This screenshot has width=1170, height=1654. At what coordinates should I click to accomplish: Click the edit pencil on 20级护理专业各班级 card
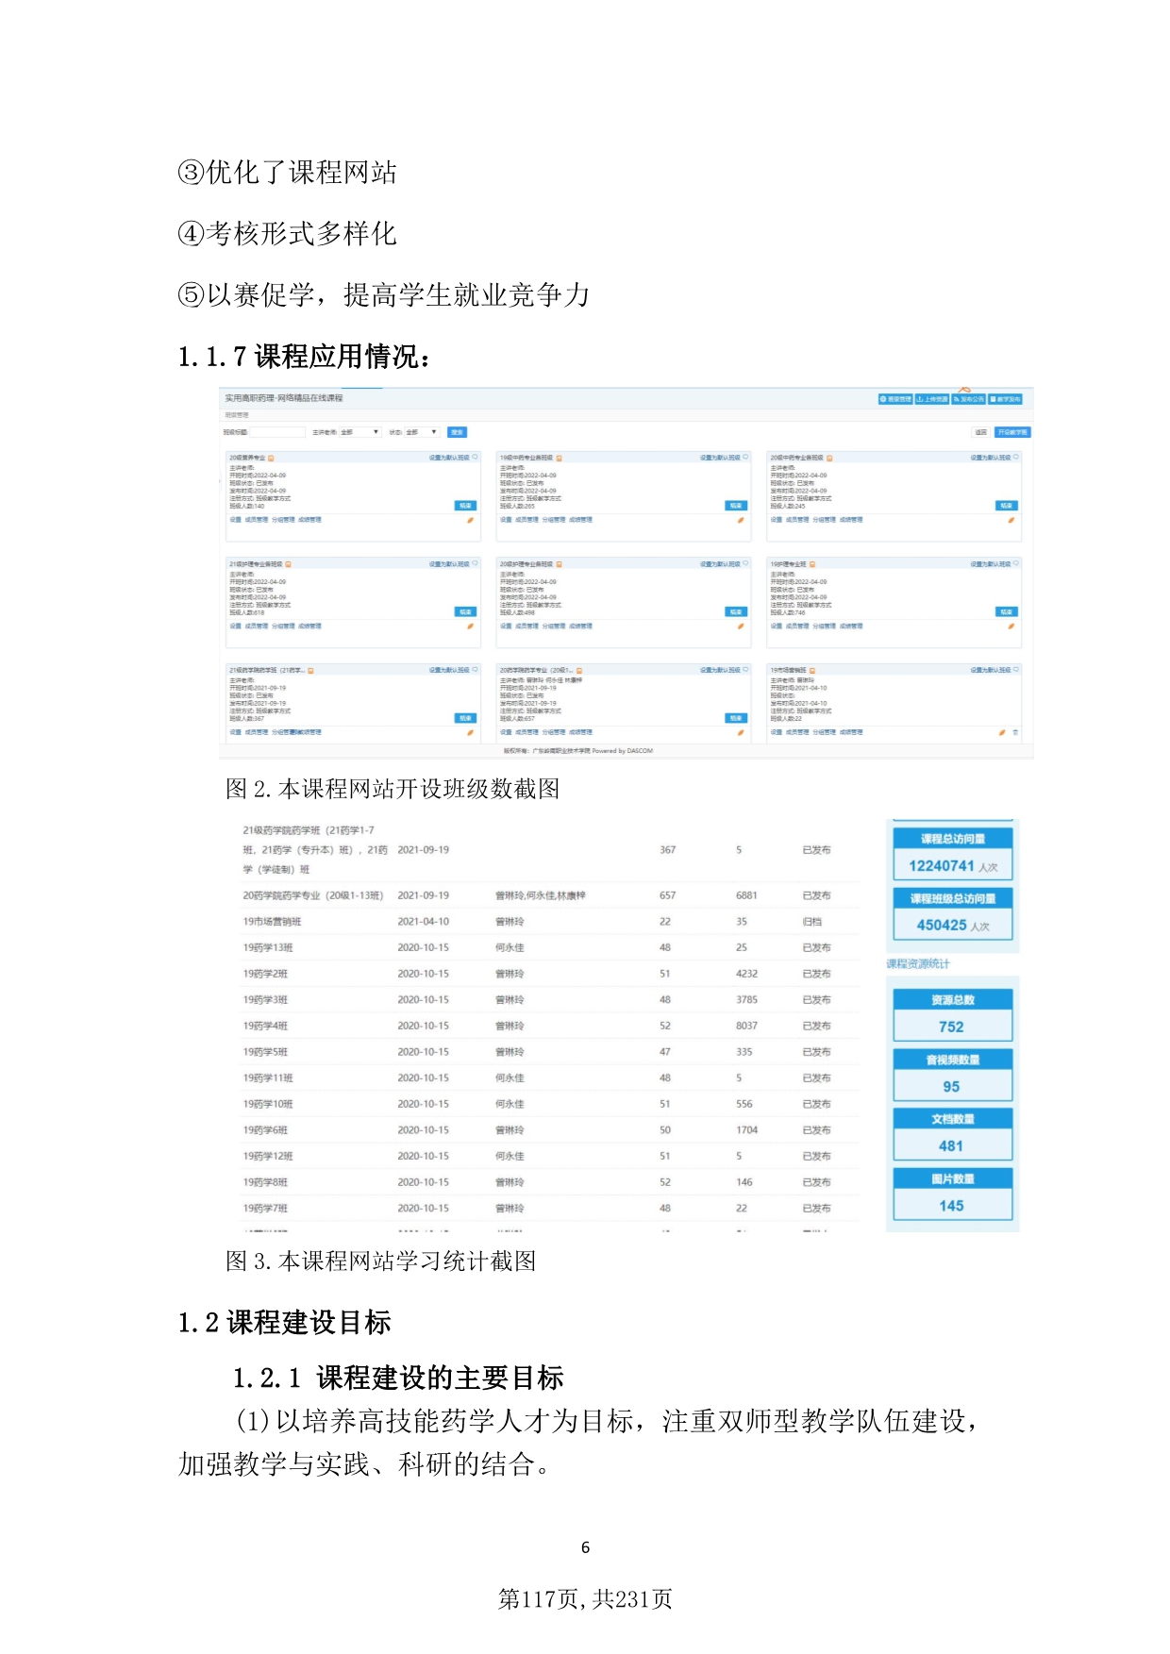[x=740, y=627]
